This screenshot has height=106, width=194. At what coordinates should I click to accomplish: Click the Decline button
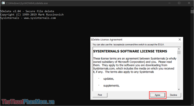(173, 95)
